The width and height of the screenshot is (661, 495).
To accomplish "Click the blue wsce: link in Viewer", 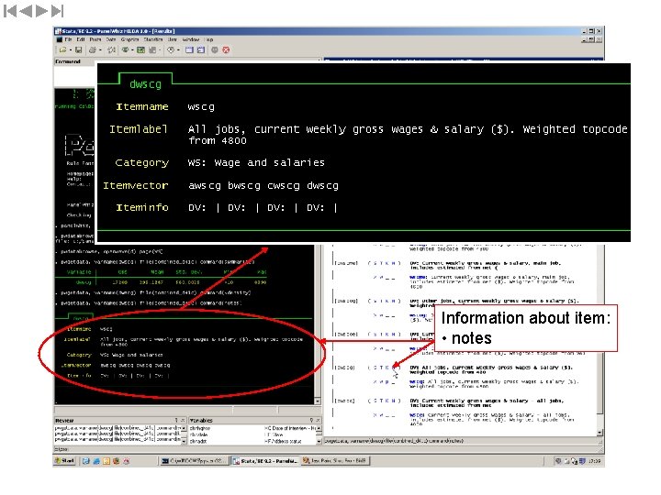I will [417, 415].
